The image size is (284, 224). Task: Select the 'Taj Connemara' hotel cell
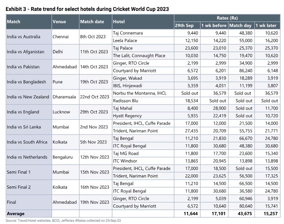[143, 33]
